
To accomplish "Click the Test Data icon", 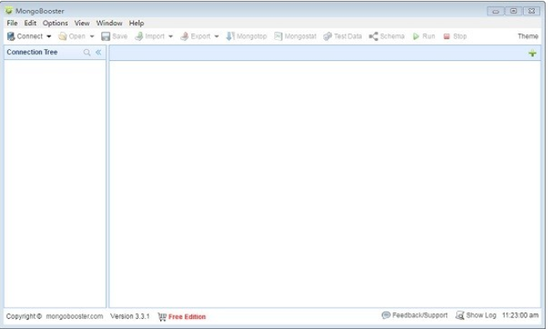I will (x=328, y=37).
